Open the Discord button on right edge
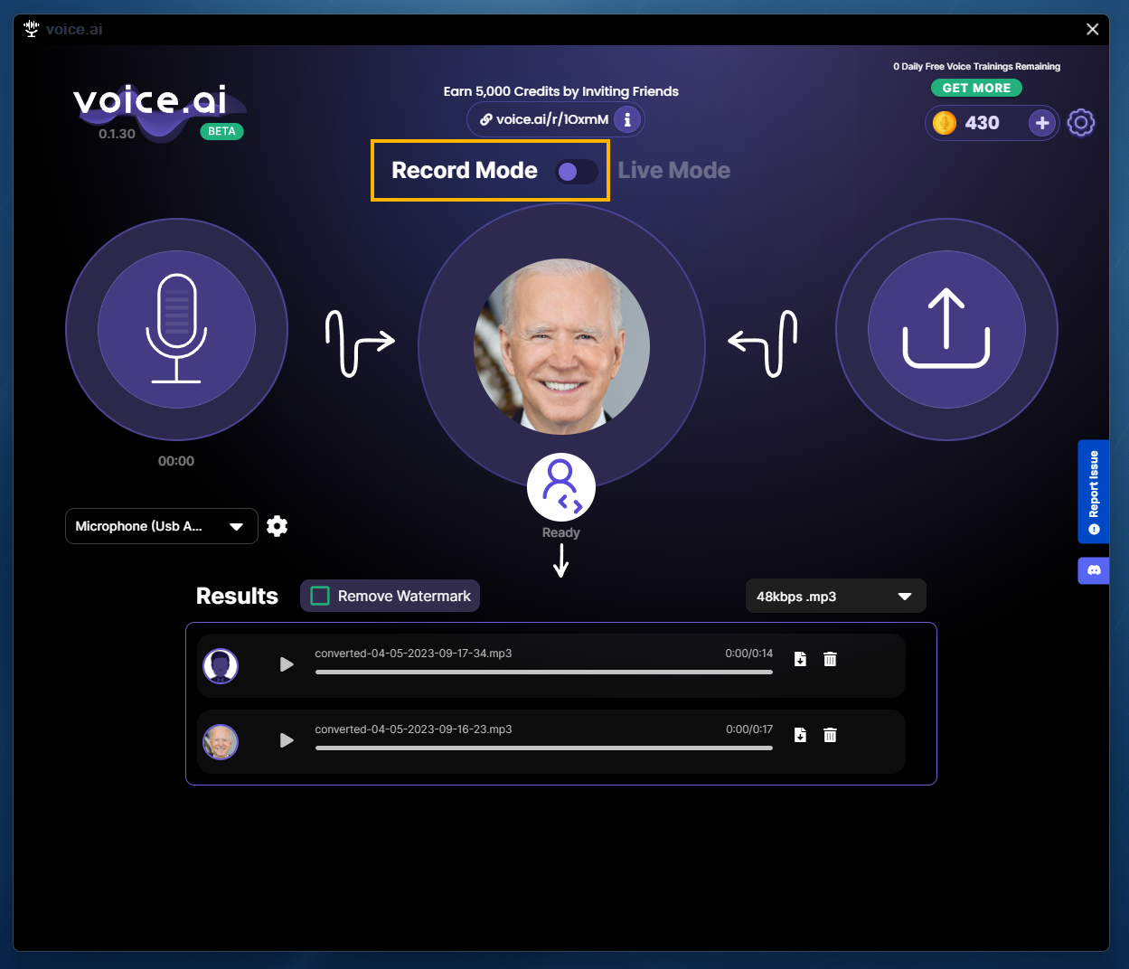 (x=1094, y=570)
